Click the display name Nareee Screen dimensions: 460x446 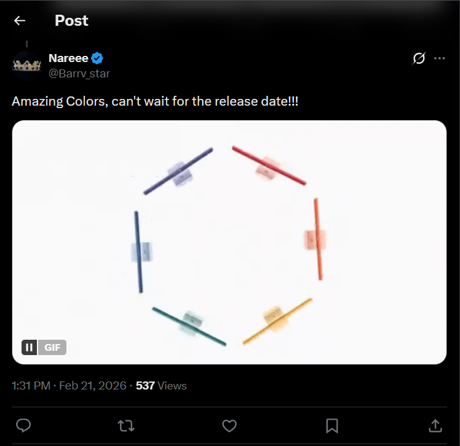tap(68, 59)
